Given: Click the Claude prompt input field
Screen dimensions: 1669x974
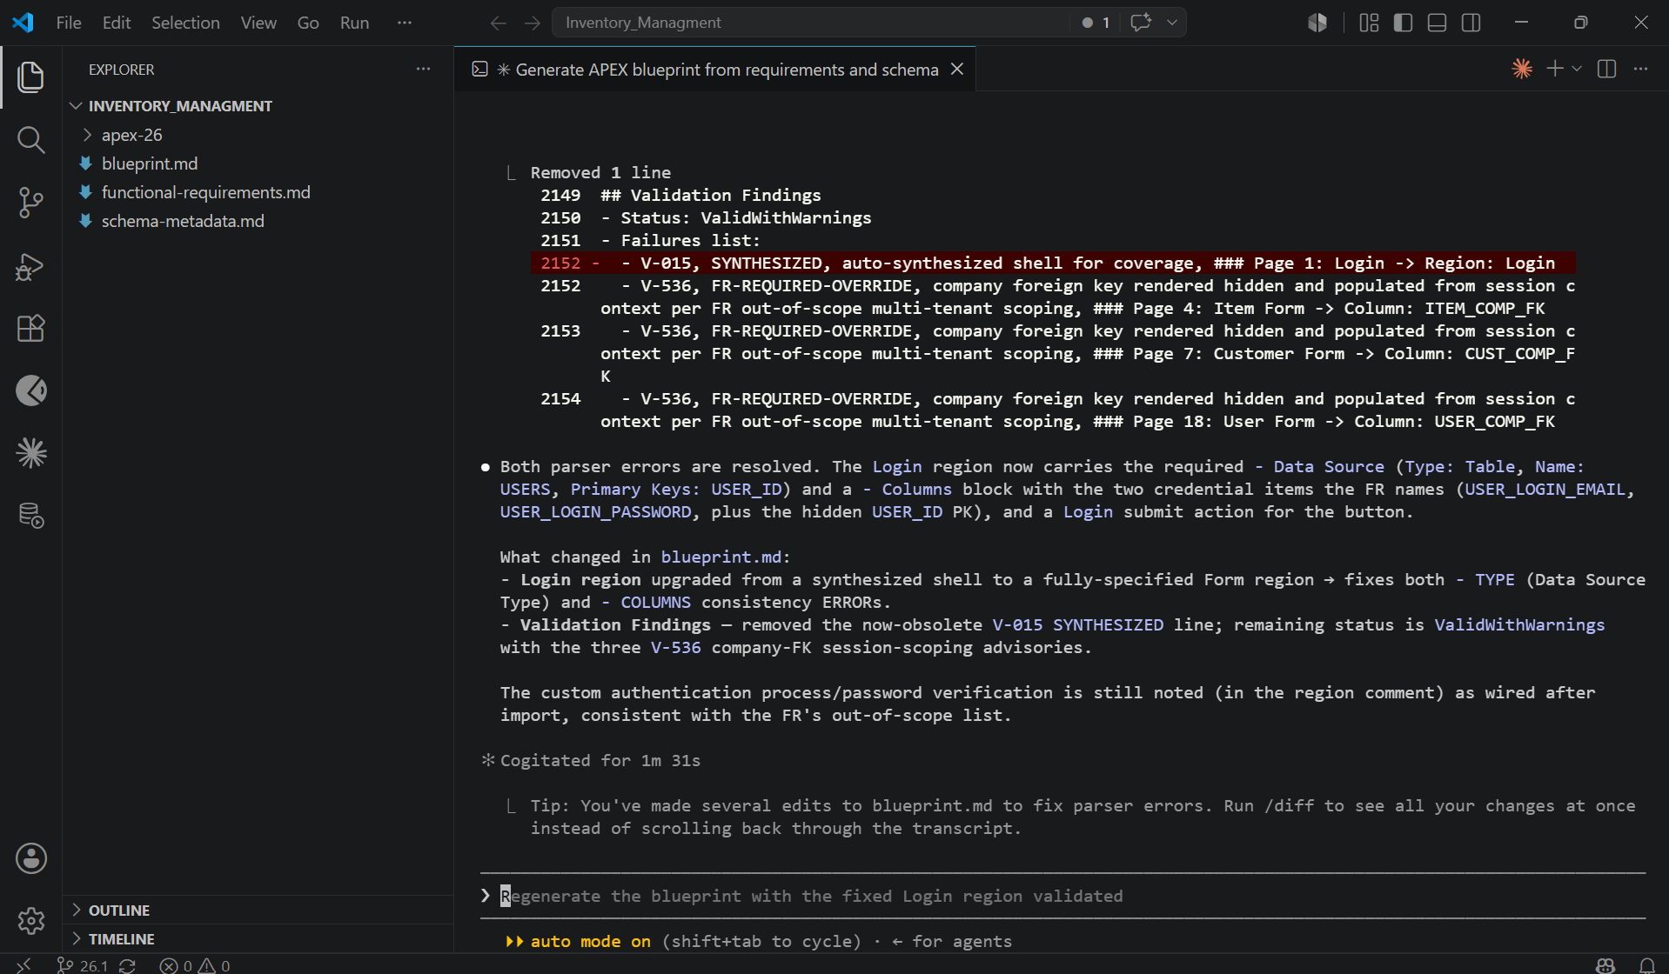Looking at the screenshot, I should (x=1062, y=896).
